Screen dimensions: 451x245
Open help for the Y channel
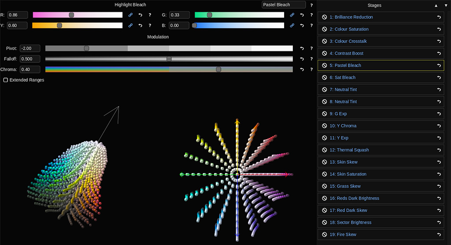tap(150, 25)
